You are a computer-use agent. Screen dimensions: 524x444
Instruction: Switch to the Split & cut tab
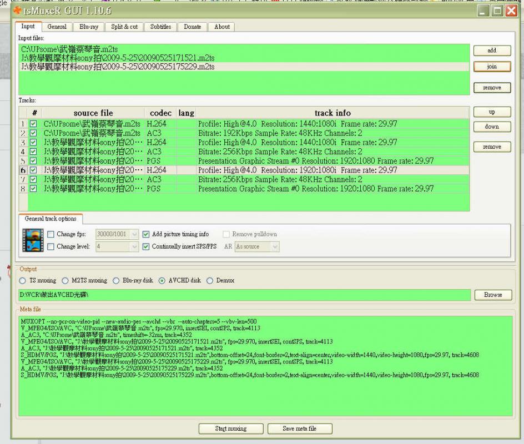[x=124, y=27]
